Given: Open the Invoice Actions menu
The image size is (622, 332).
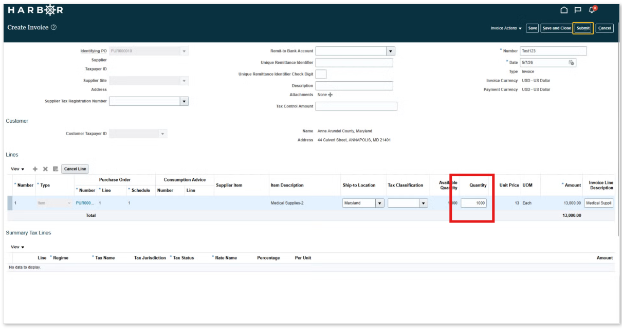Looking at the screenshot, I should (x=506, y=28).
